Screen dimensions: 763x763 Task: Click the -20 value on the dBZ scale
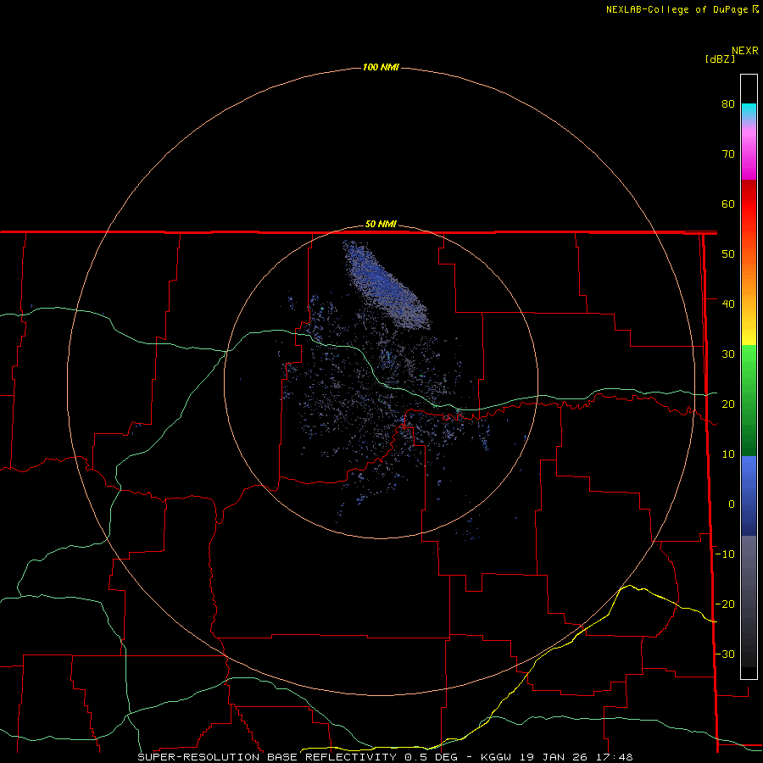725,604
